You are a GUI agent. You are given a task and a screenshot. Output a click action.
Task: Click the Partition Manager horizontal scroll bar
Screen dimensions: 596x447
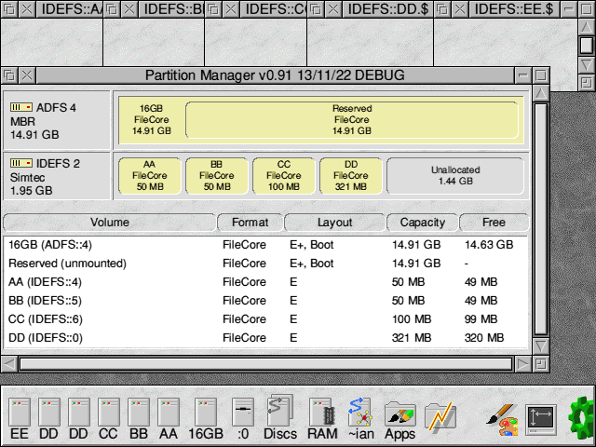266,364
